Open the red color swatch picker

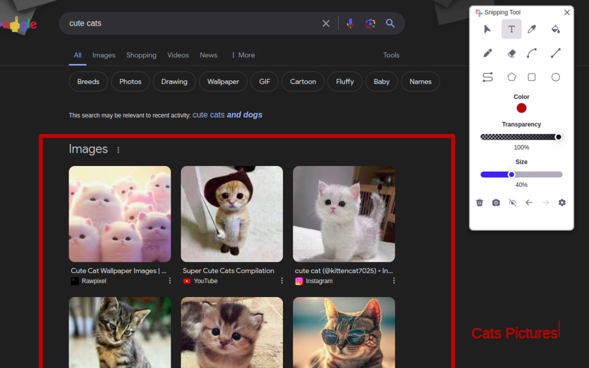click(x=521, y=108)
